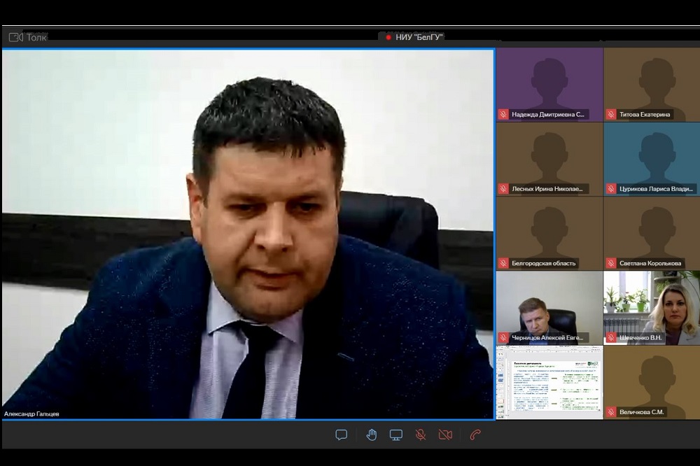The height and width of the screenshot is (466, 700).
Task: Click the red recording indicator dot
Action: [388, 37]
